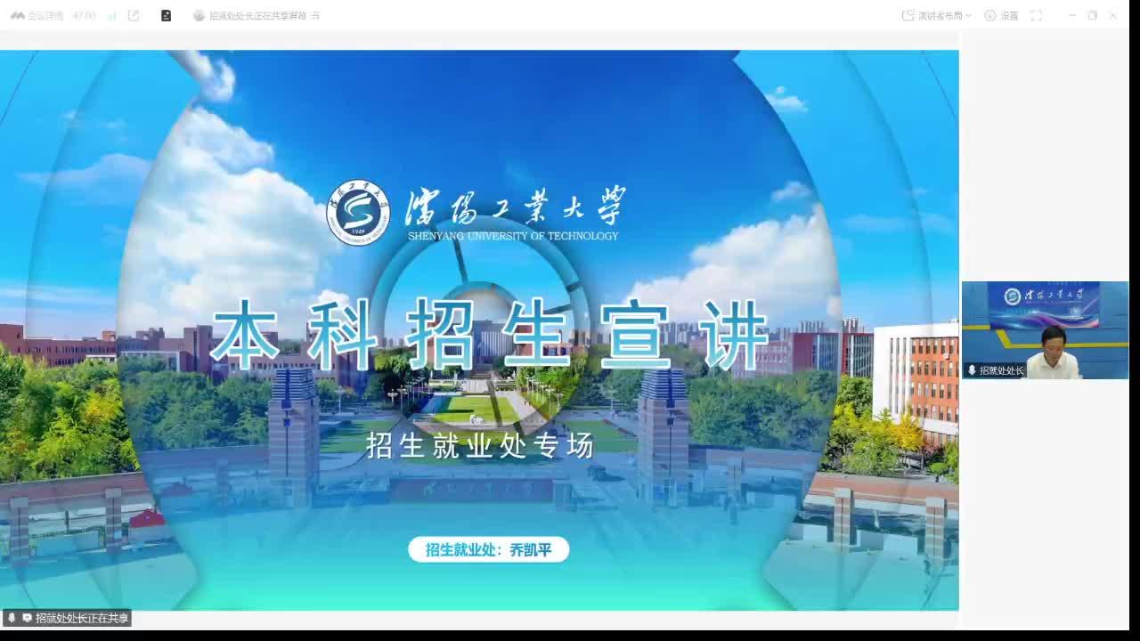Restore the meeting window size
The width and height of the screenshot is (1140, 641).
[x=1093, y=16]
